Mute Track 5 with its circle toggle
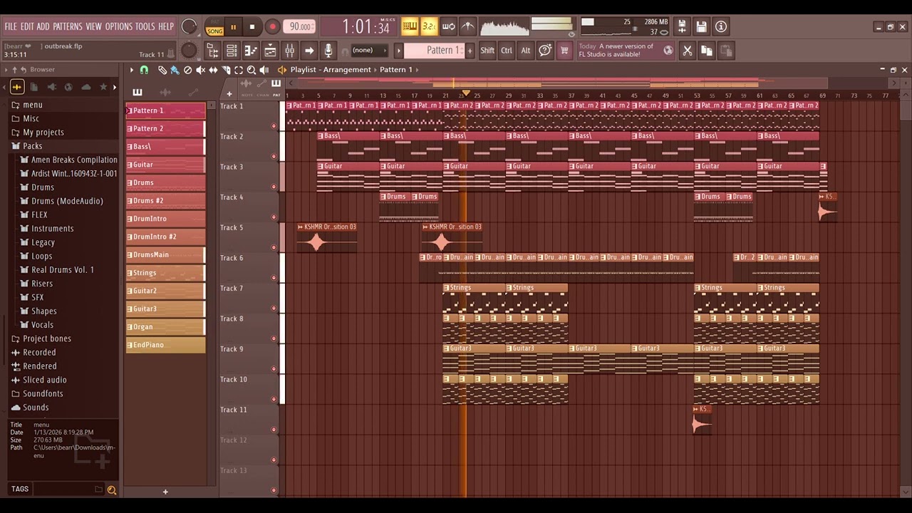The image size is (912, 513). click(x=274, y=247)
